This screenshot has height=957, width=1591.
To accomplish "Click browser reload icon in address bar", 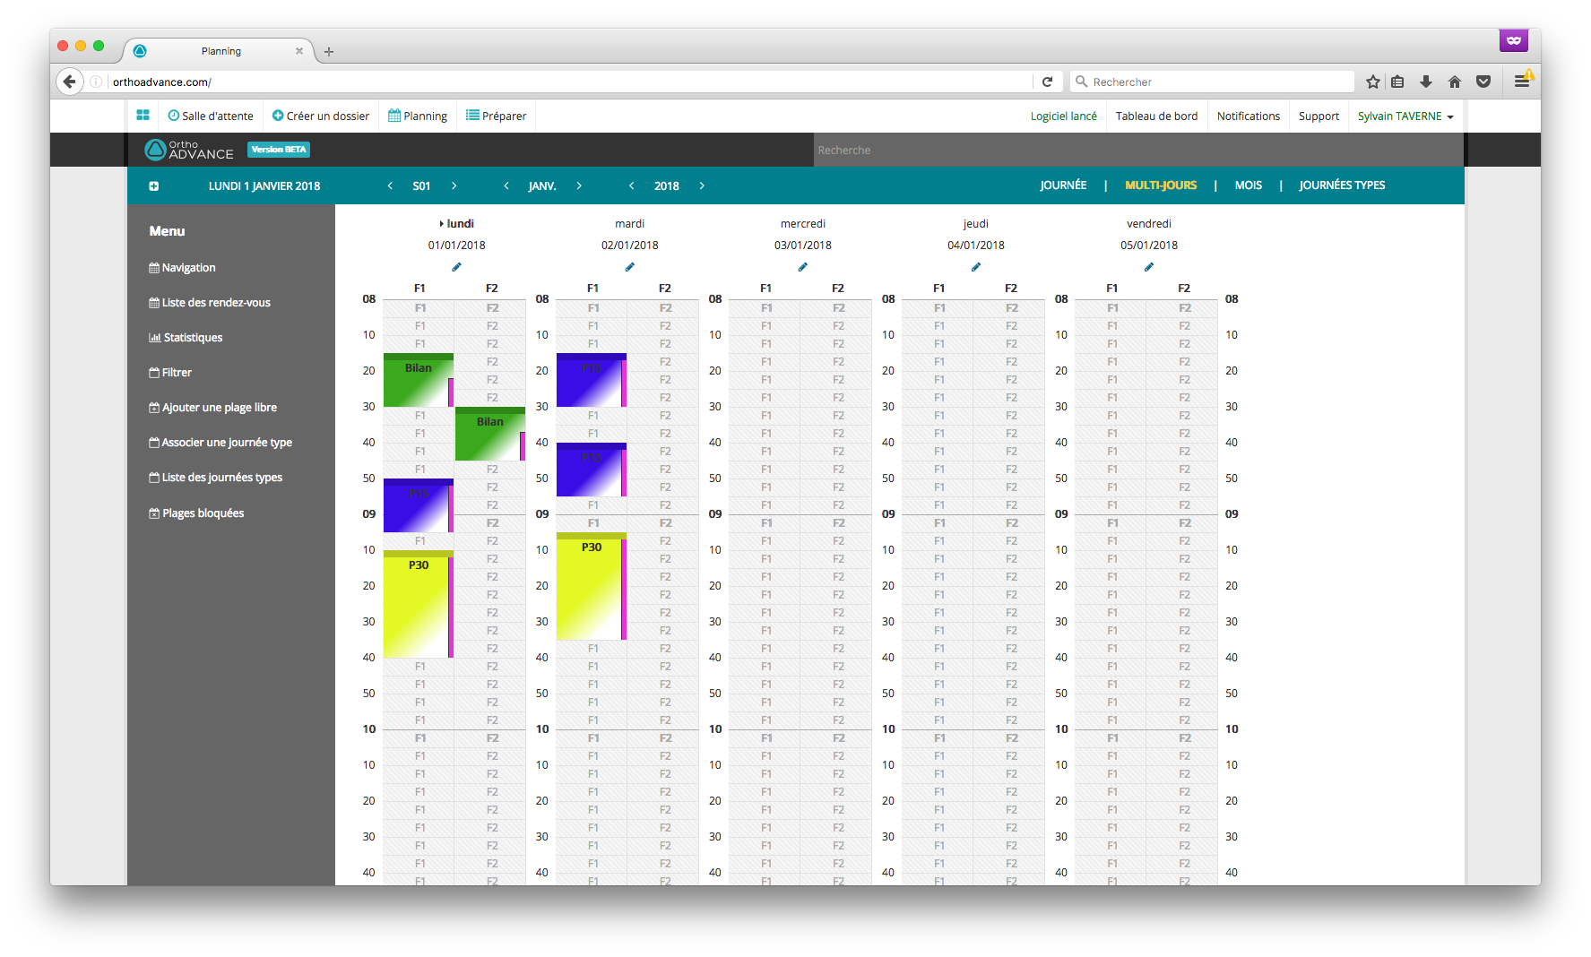I will coord(1047,82).
